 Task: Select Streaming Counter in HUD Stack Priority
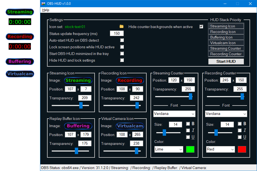(226, 48)
